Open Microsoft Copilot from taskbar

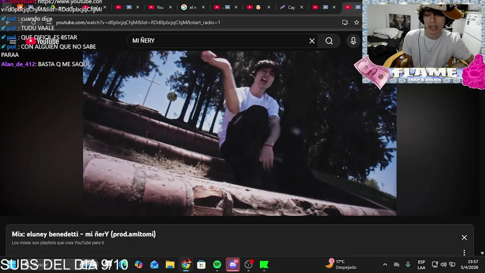click(139, 265)
